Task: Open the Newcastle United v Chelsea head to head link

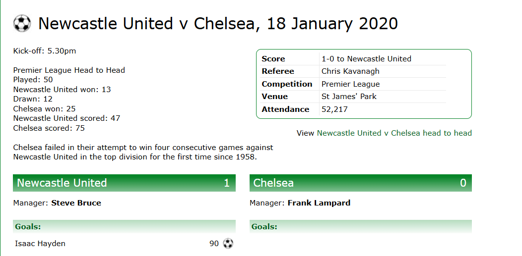Action: [x=394, y=133]
